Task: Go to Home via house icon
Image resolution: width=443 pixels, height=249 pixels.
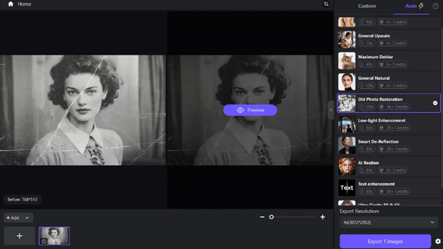Action: coord(11,4)
